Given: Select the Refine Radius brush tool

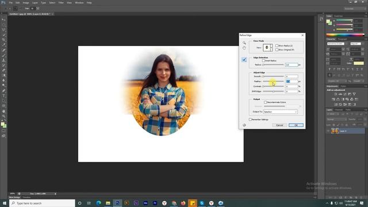Looking at the screenshot, I should click(x=244, y=60).
